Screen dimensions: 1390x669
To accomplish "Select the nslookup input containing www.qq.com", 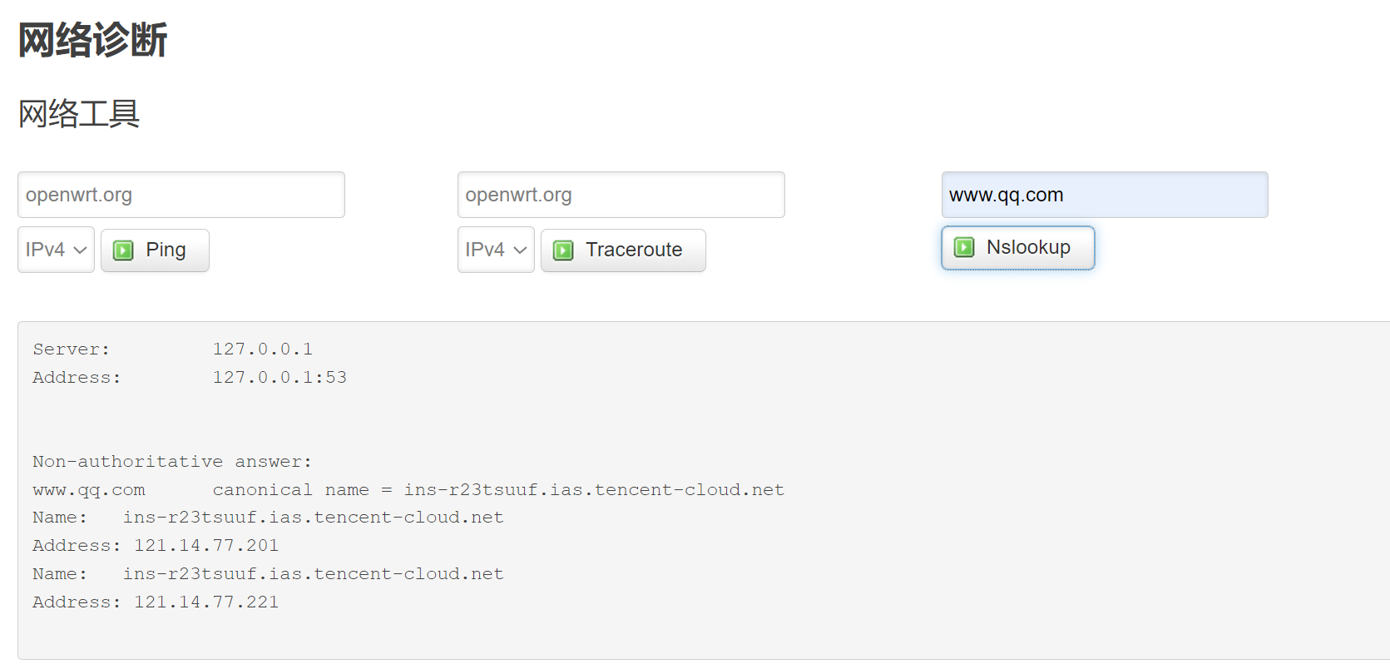I will (x=1104, y=194).
